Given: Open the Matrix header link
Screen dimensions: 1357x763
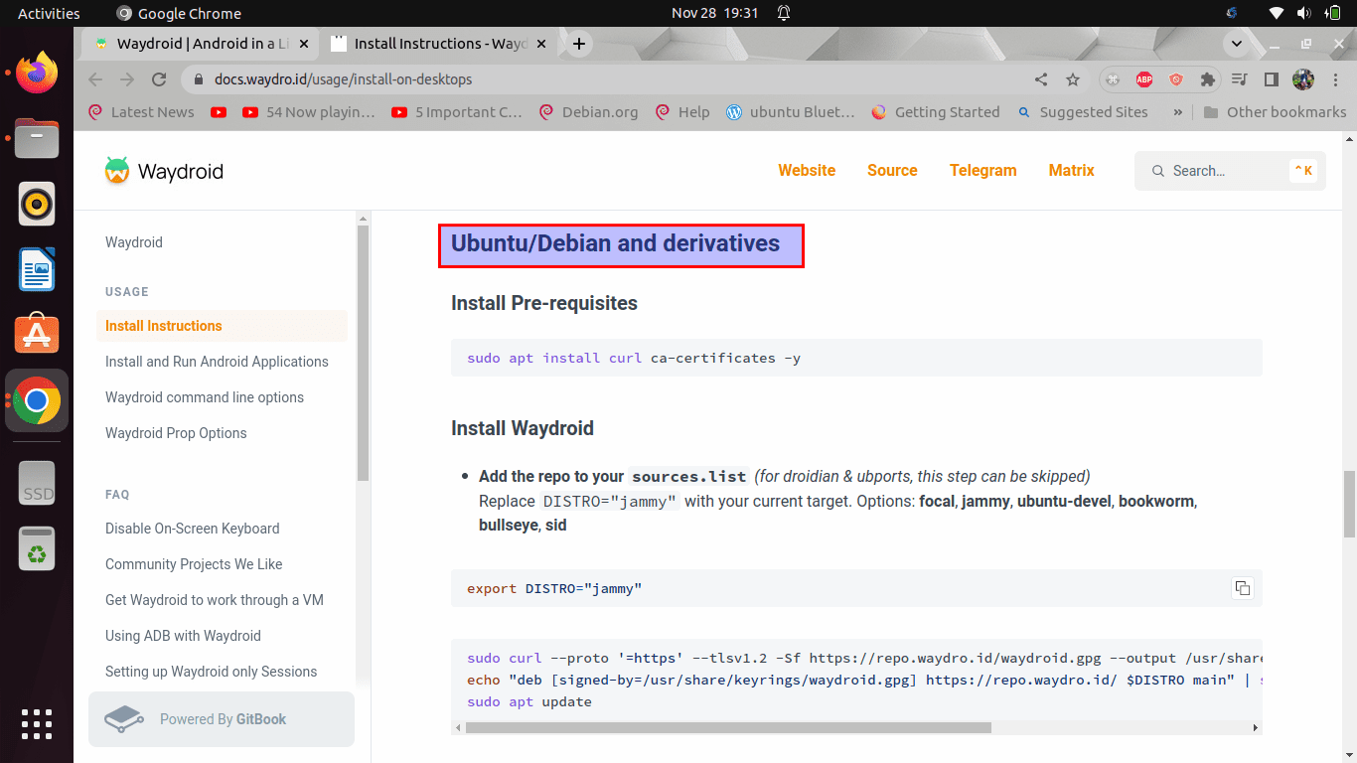Looking at the screenshot, I should [1072, 171].
